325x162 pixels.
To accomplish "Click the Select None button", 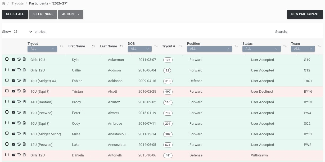I will click(43, 14).
